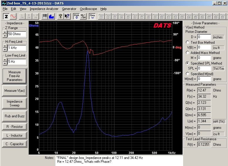Click the Measure V(as) button
Image resolution: width=228 pixels, height=166 pixels.
(15, 91)
